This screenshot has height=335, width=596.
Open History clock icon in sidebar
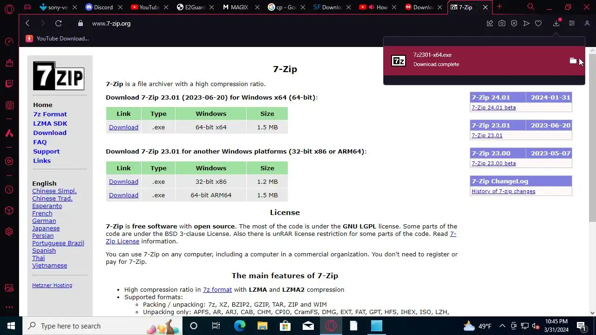[x=9, y=190]
